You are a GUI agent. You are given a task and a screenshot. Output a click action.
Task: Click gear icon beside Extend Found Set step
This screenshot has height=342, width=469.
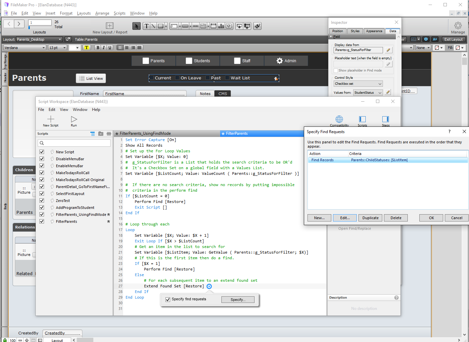209,286
